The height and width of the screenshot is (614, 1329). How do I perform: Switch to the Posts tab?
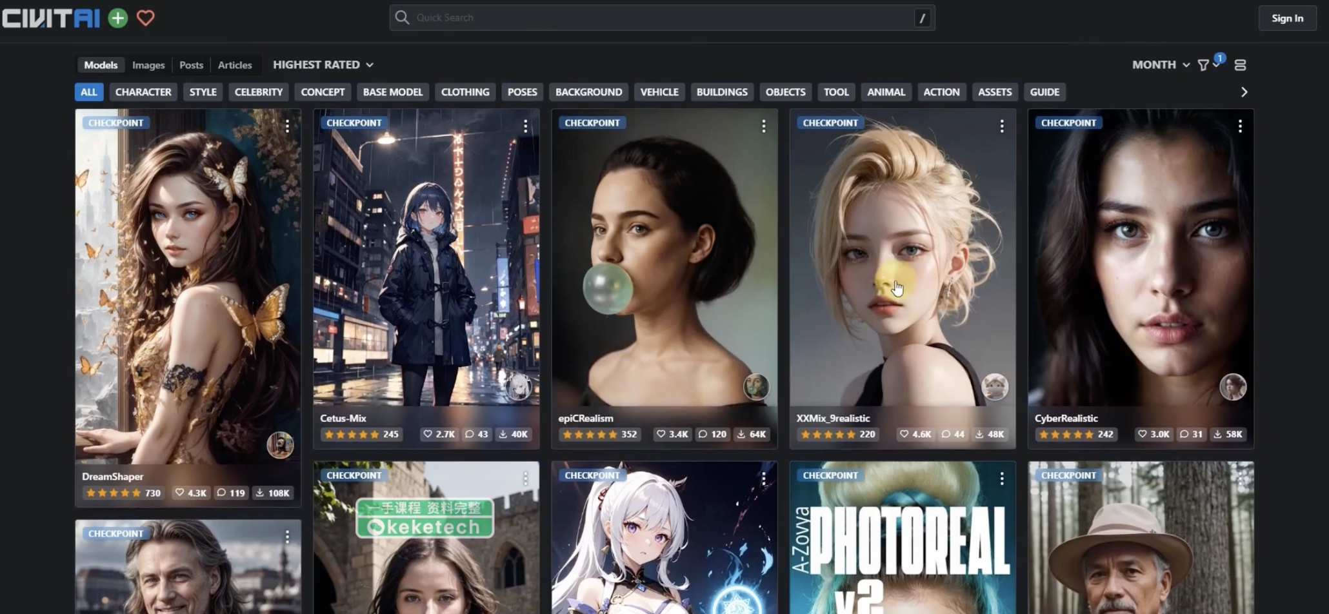tap(191, 65)
